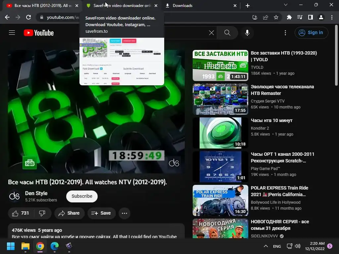The height and width of the screenshot is (254, 339).
Task: Open Часы ОРТ 1 канал 2000-2011 thumbnail
Action: pyautogui.click(x=220, y=167)
